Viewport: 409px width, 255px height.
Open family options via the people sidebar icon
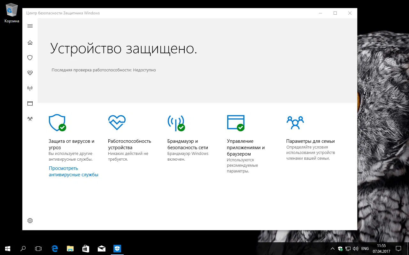[x=30, y=119]
